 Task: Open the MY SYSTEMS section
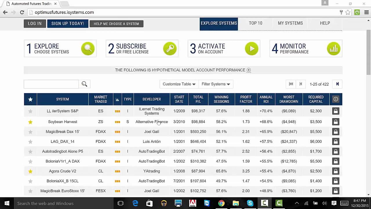tap(290, 23)
